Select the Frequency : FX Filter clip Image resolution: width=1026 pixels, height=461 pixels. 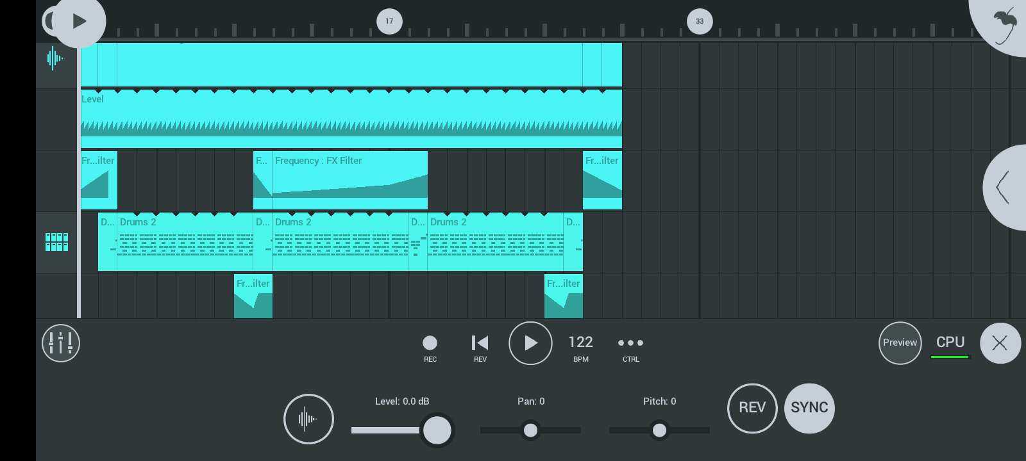pyautogui.click(x=349, y=180)
